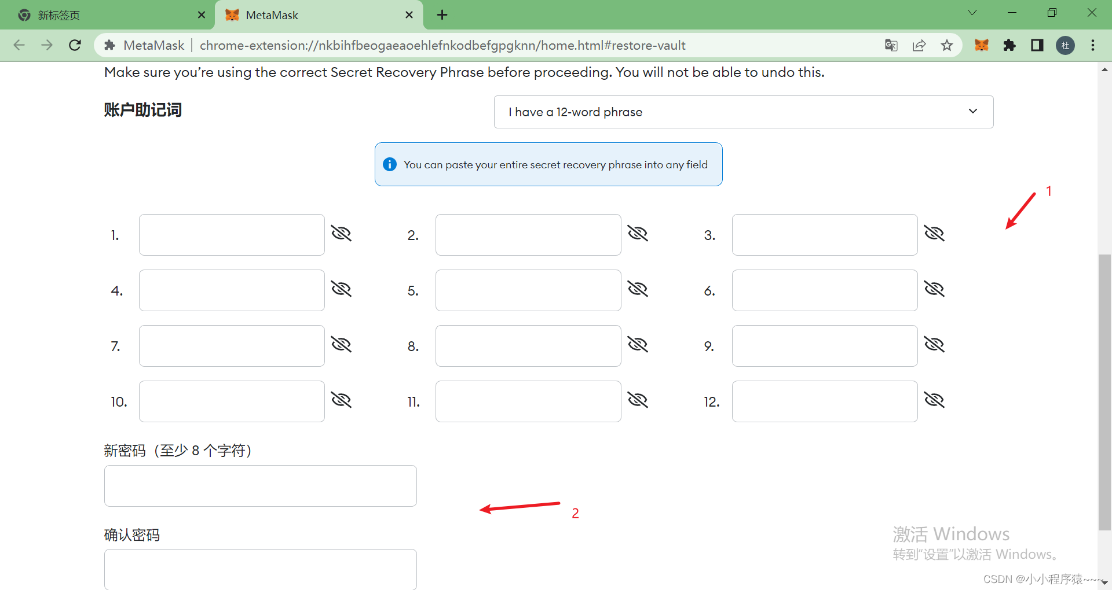Click the MetaMask fox extension icon
The image size is (1112, 590).
(x=981, y=45)
